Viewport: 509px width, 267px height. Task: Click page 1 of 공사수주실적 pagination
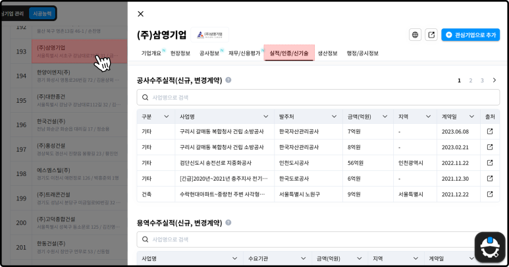pos(459,80)
